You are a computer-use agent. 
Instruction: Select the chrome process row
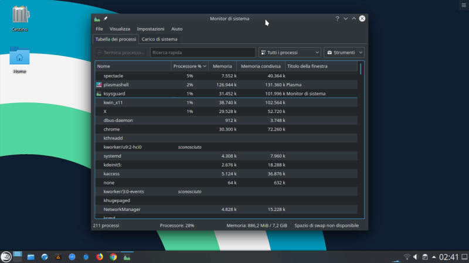click(x=226, y=129)
